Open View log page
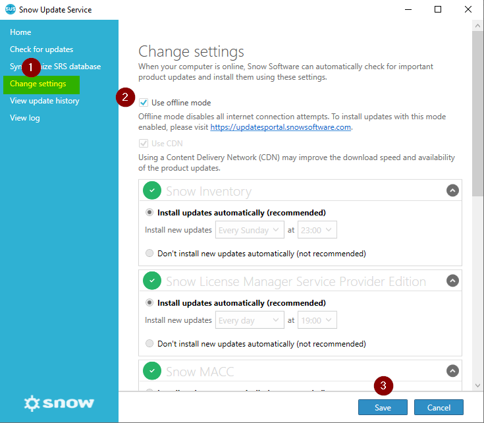The width and height of the screenshot is (484, 423). [25, 118]
